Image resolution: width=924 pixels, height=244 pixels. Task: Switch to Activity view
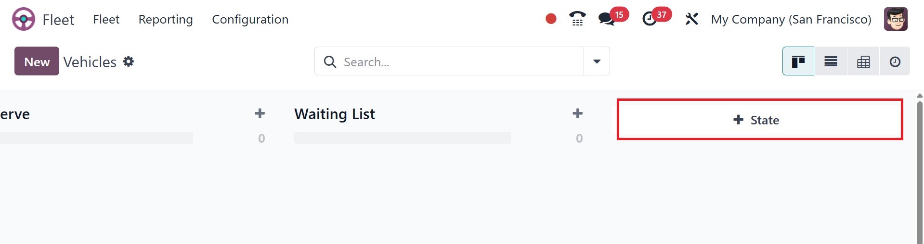click(x=895, y=61)
